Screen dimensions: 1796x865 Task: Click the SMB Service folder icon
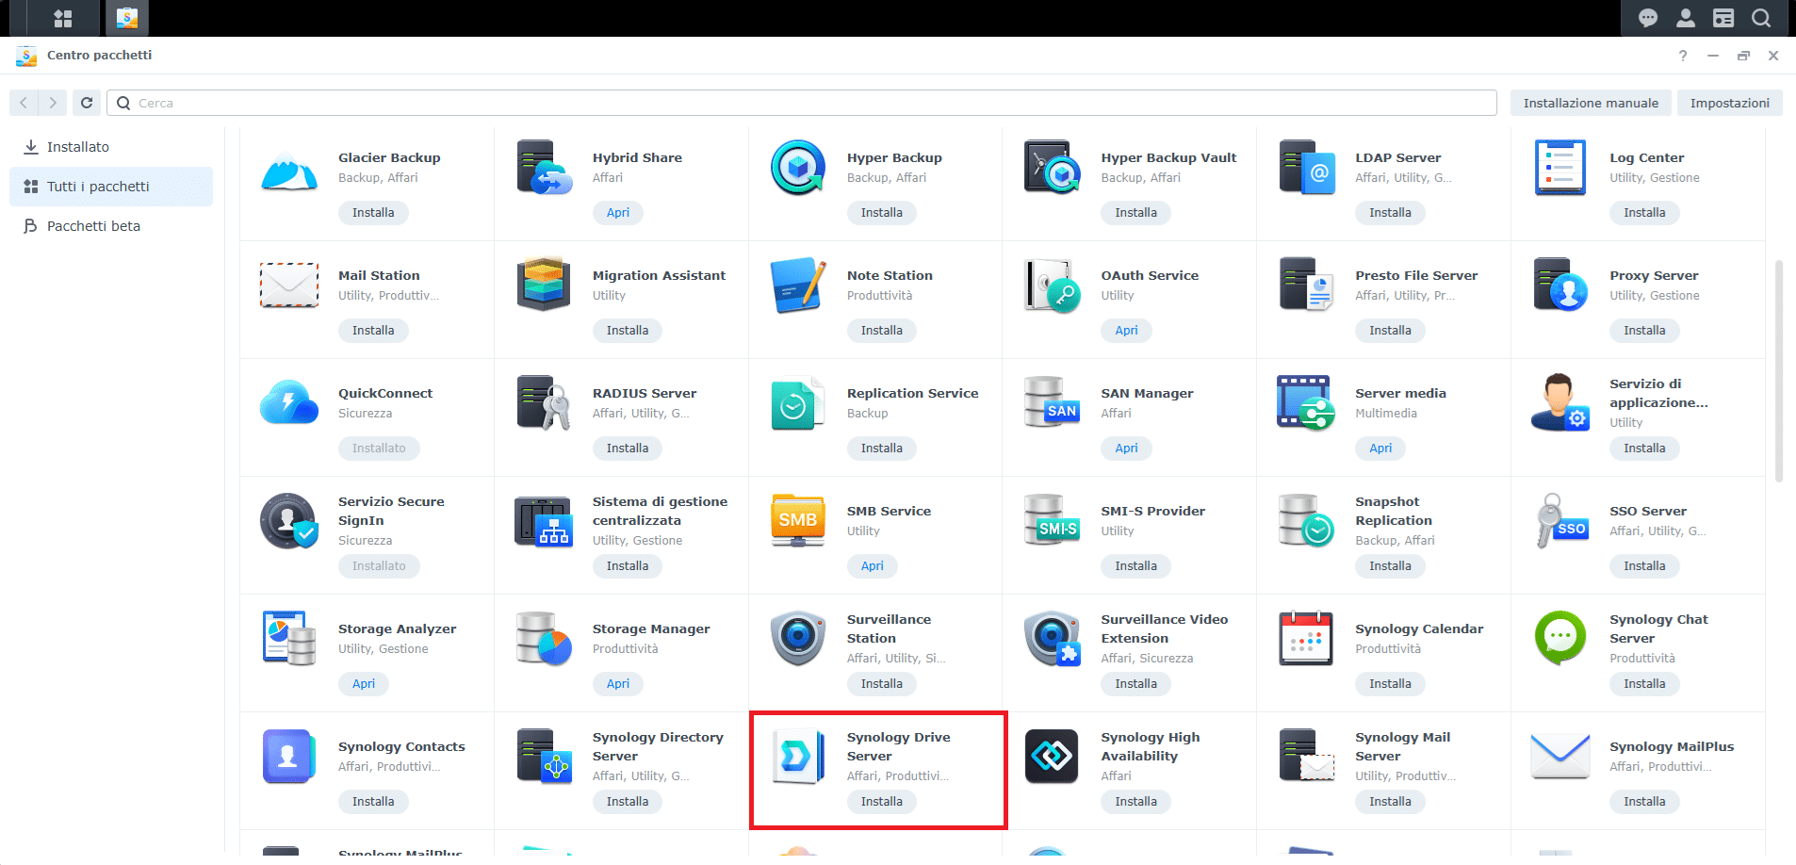point(798,521)
